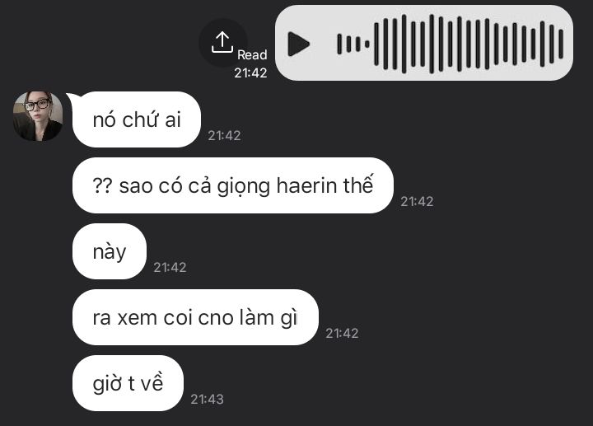Seek within the voice message waveform
Viewport: 593px width, 426px height.
click(x=450, y=44)
